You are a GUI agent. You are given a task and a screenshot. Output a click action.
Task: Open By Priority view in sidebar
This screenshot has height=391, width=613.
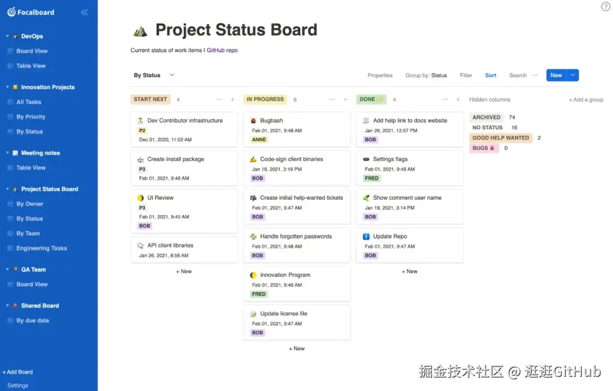tap(31, 117)
